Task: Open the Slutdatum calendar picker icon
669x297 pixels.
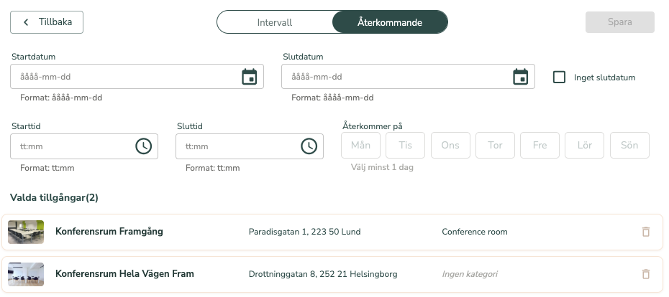Action: point(520,77)
